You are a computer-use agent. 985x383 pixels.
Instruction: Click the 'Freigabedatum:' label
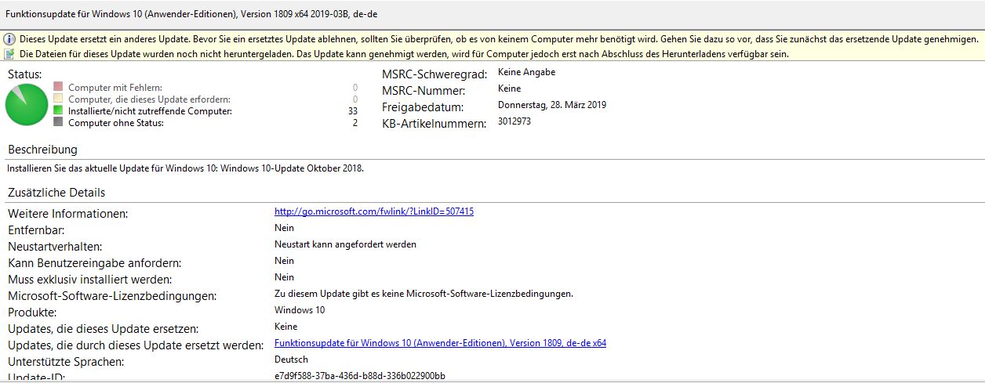[x=423, y=107]
